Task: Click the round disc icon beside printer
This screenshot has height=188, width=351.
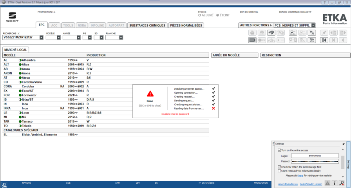Action: pyautogui.click(x=262, y=33)
